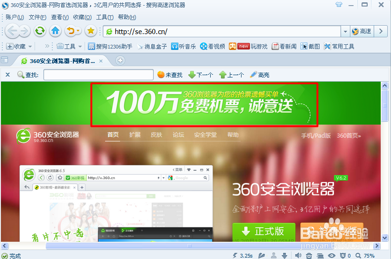The image size is (391, 259).
Task: Open the 工具(T) menu
Action: 105,17
